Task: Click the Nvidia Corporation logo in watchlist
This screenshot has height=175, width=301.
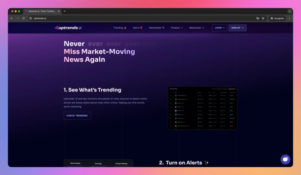Action: tap(176, 99)
